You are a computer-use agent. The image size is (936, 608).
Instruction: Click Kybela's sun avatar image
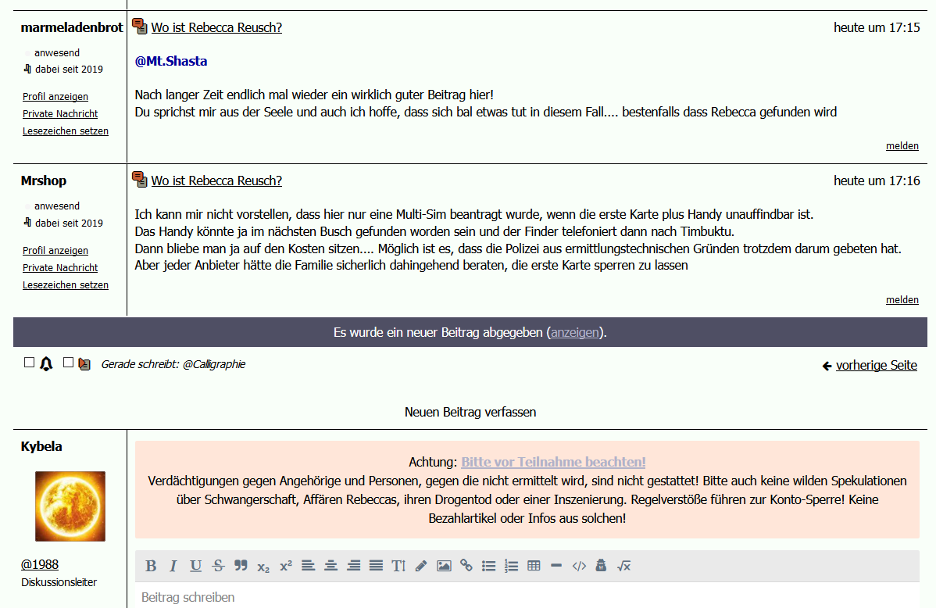point(70,506)
